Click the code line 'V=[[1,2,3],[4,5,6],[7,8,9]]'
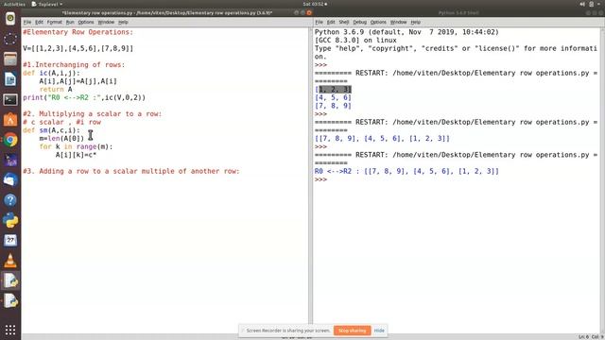This screenshot has height=340, width=605. (x=78, y=48)
